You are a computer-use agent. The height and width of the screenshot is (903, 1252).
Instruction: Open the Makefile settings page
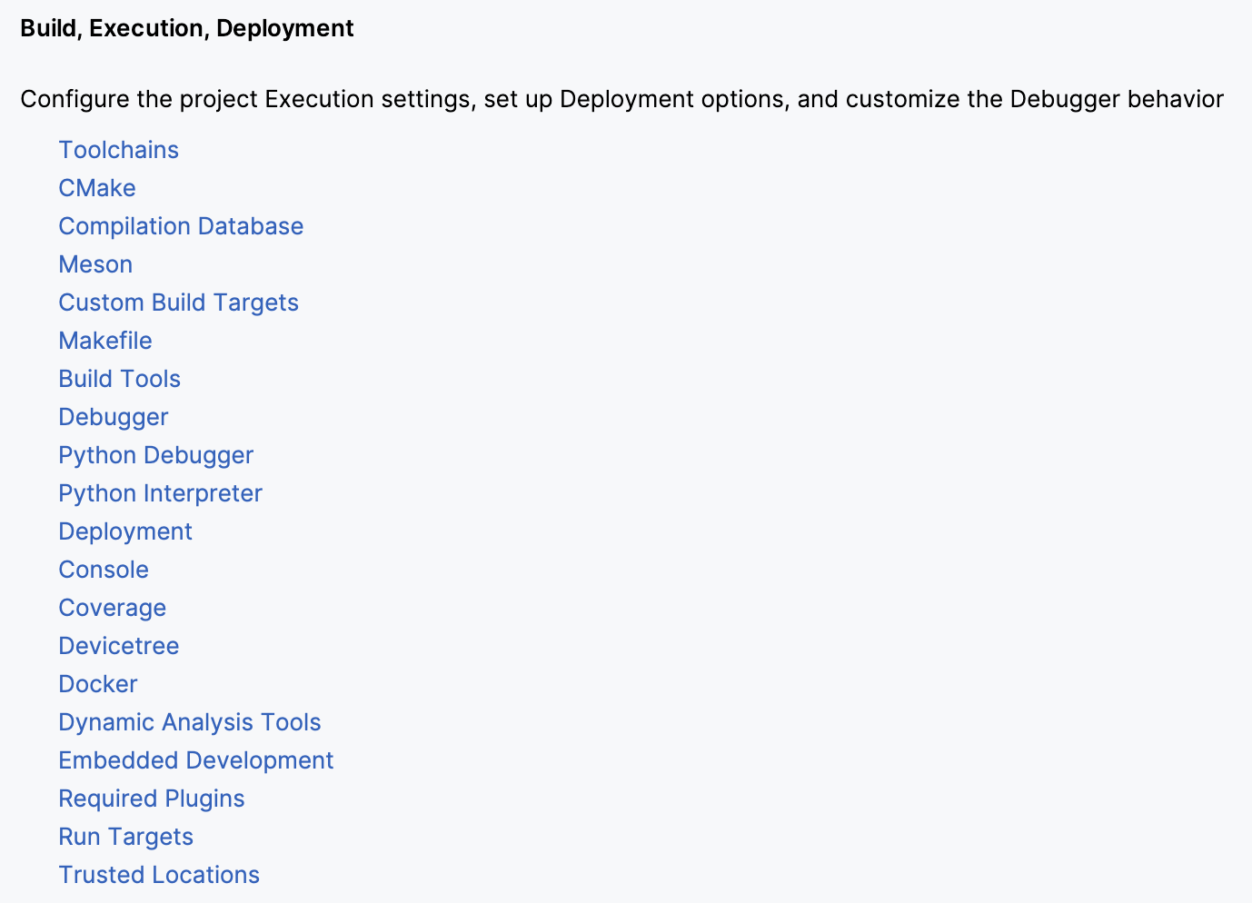click(x=104, y=341)
